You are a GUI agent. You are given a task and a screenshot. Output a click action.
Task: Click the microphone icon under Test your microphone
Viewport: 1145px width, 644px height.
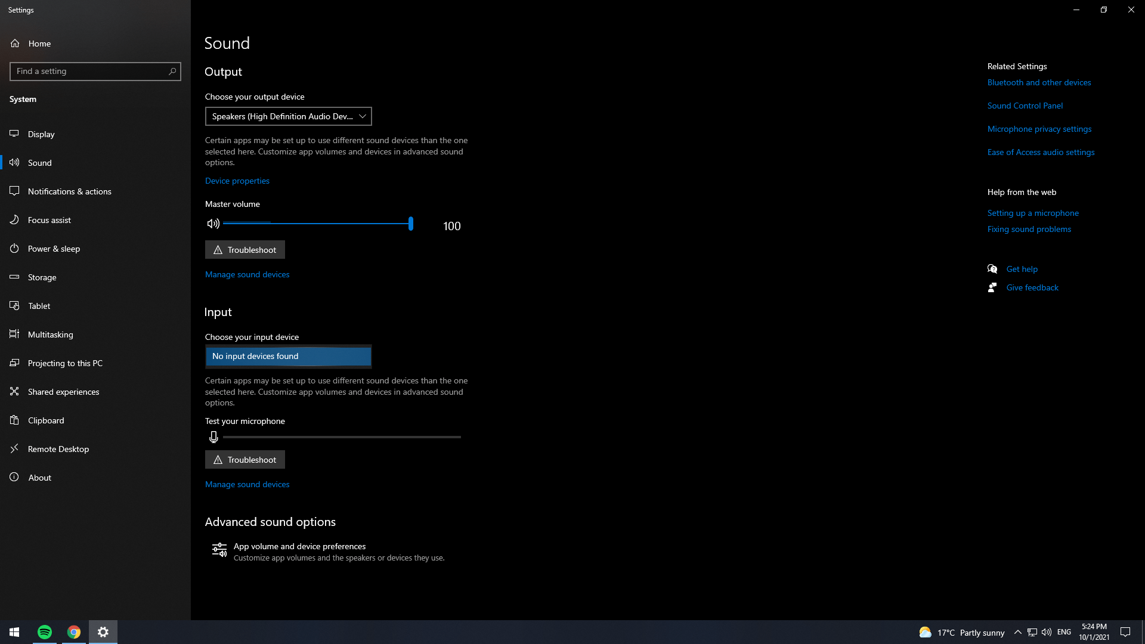click(x=213, y=436)
